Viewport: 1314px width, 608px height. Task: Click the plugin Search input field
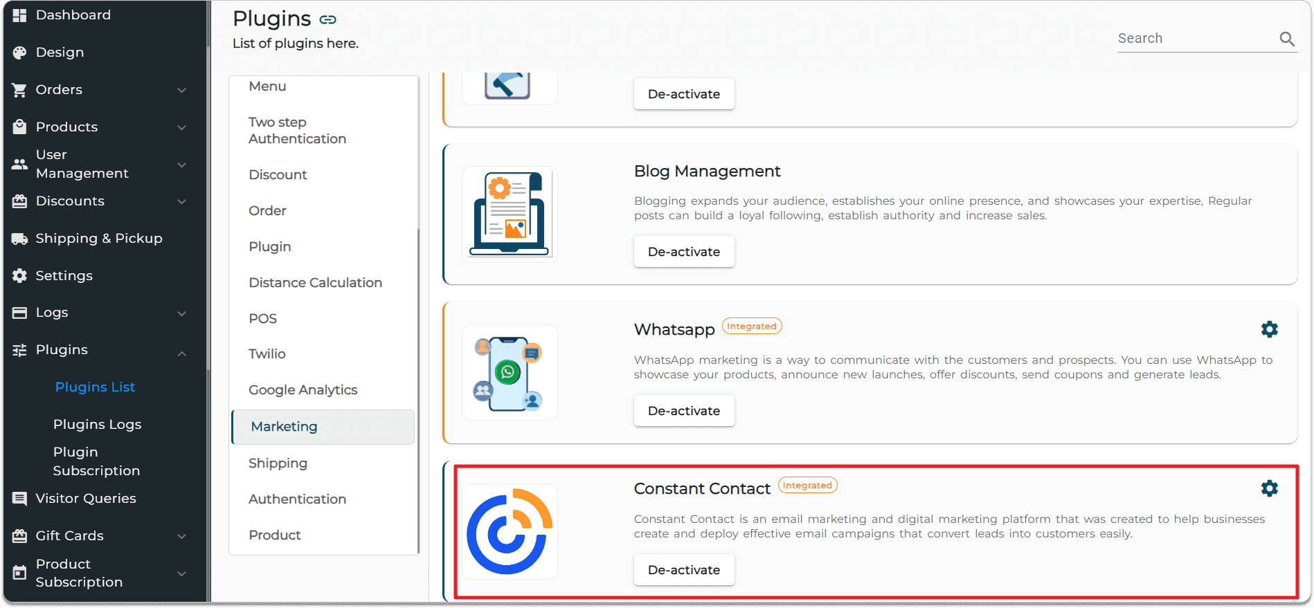(1195, 39)
